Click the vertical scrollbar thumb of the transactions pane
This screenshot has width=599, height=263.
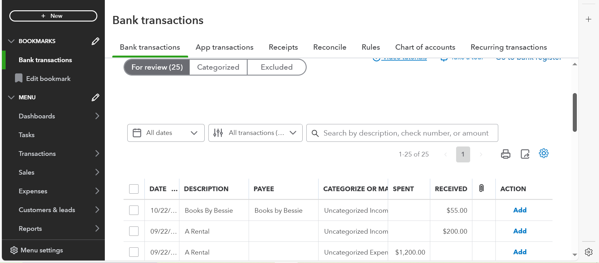point(575,112)
